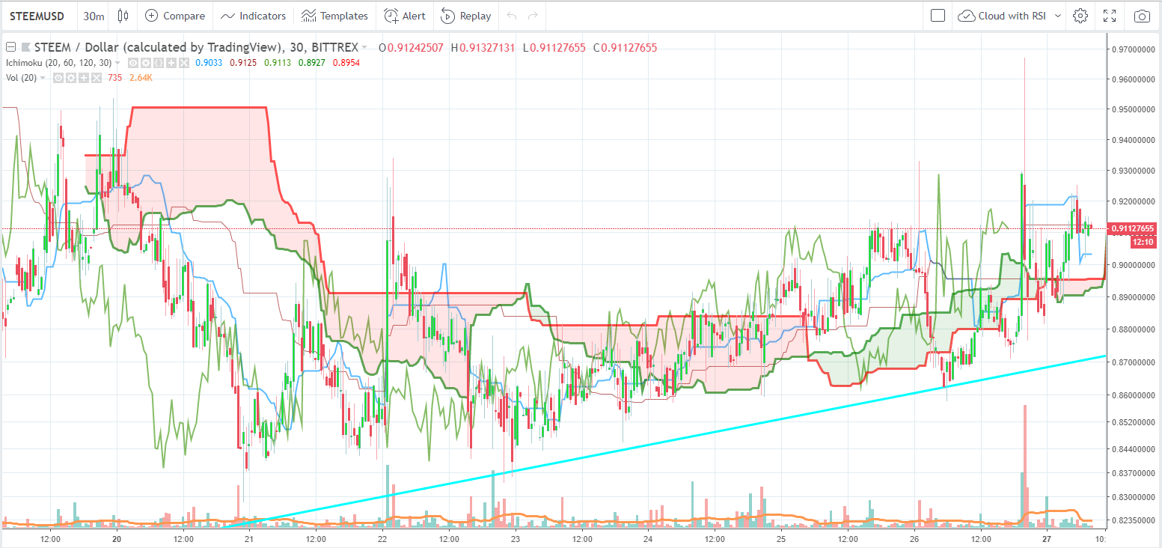Expand the Ichimoku (20, 60, 120, 30) dropdown arrow
This screenshot has width=1162, height=548.
pos(117,63)
